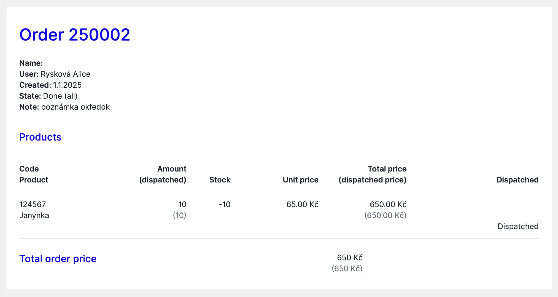Screen dimensions: 558x297
Task: Select the created date 1.1.2025
Action: (x=67, y=85)
